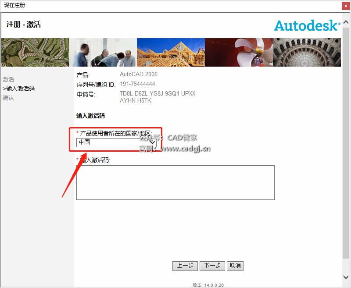Click the wooden roof framing banner image

[171, 52]
